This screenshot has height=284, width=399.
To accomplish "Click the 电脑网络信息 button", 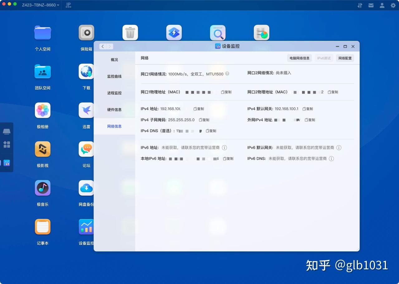I will point(299,58).
